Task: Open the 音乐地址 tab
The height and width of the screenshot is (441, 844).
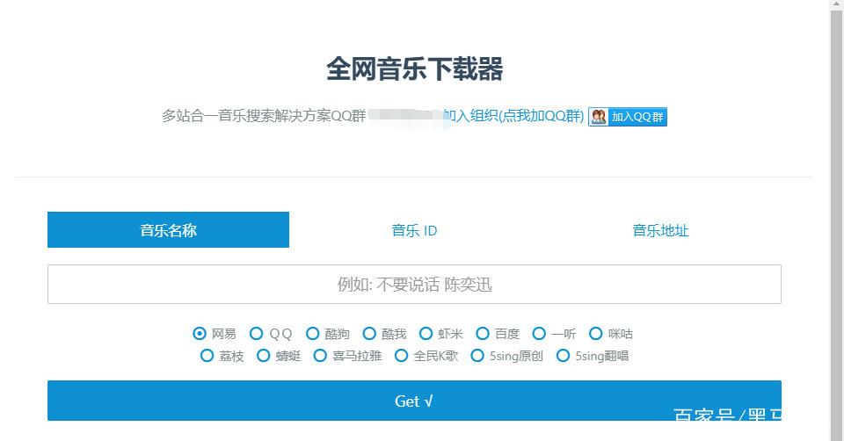Action: [x=660, y=229]
